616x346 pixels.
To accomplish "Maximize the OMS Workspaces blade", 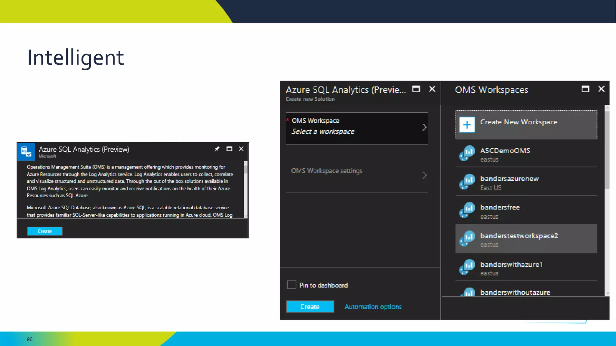I will point(585,89).
